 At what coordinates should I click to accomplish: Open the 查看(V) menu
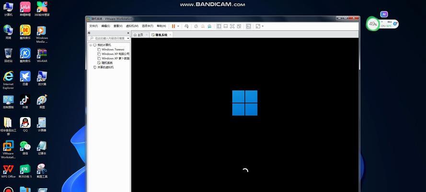pyautogui.click(x=118, y=26)
